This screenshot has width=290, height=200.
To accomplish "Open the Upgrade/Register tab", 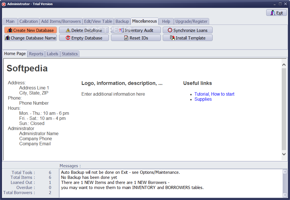I will (191, 21).
